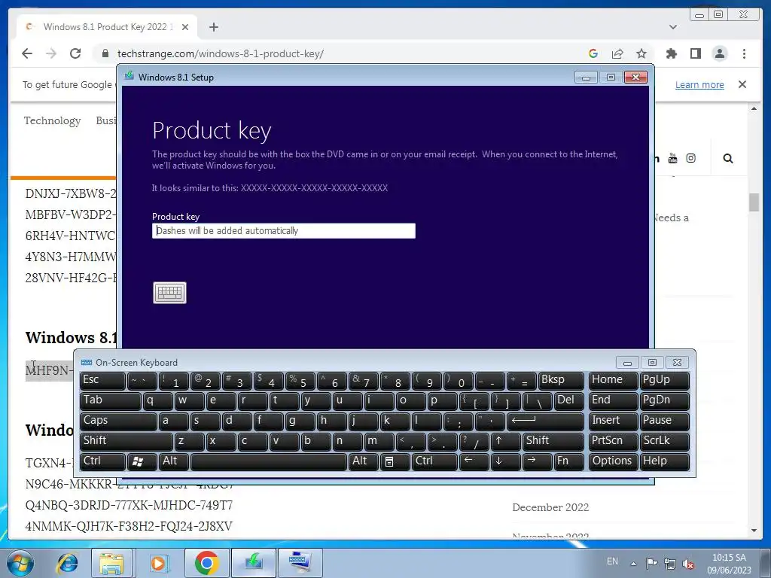Click the key Q4NBQ-3DRJD-777XK-MJHDC-749T7
The image size is (771, 578).
129,505
